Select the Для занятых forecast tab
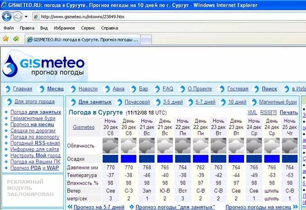The image size is (306, 210). pyautogui.click(x=95, y=102)
